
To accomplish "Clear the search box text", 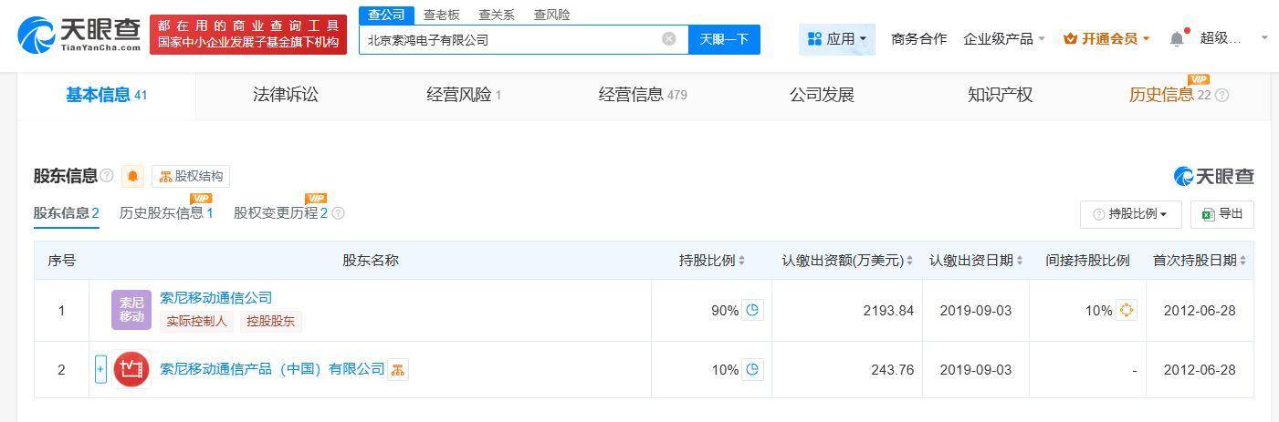I will (668, 39).
